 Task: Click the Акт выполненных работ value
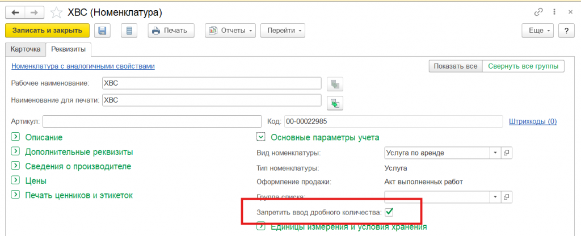tap(424, 182)
